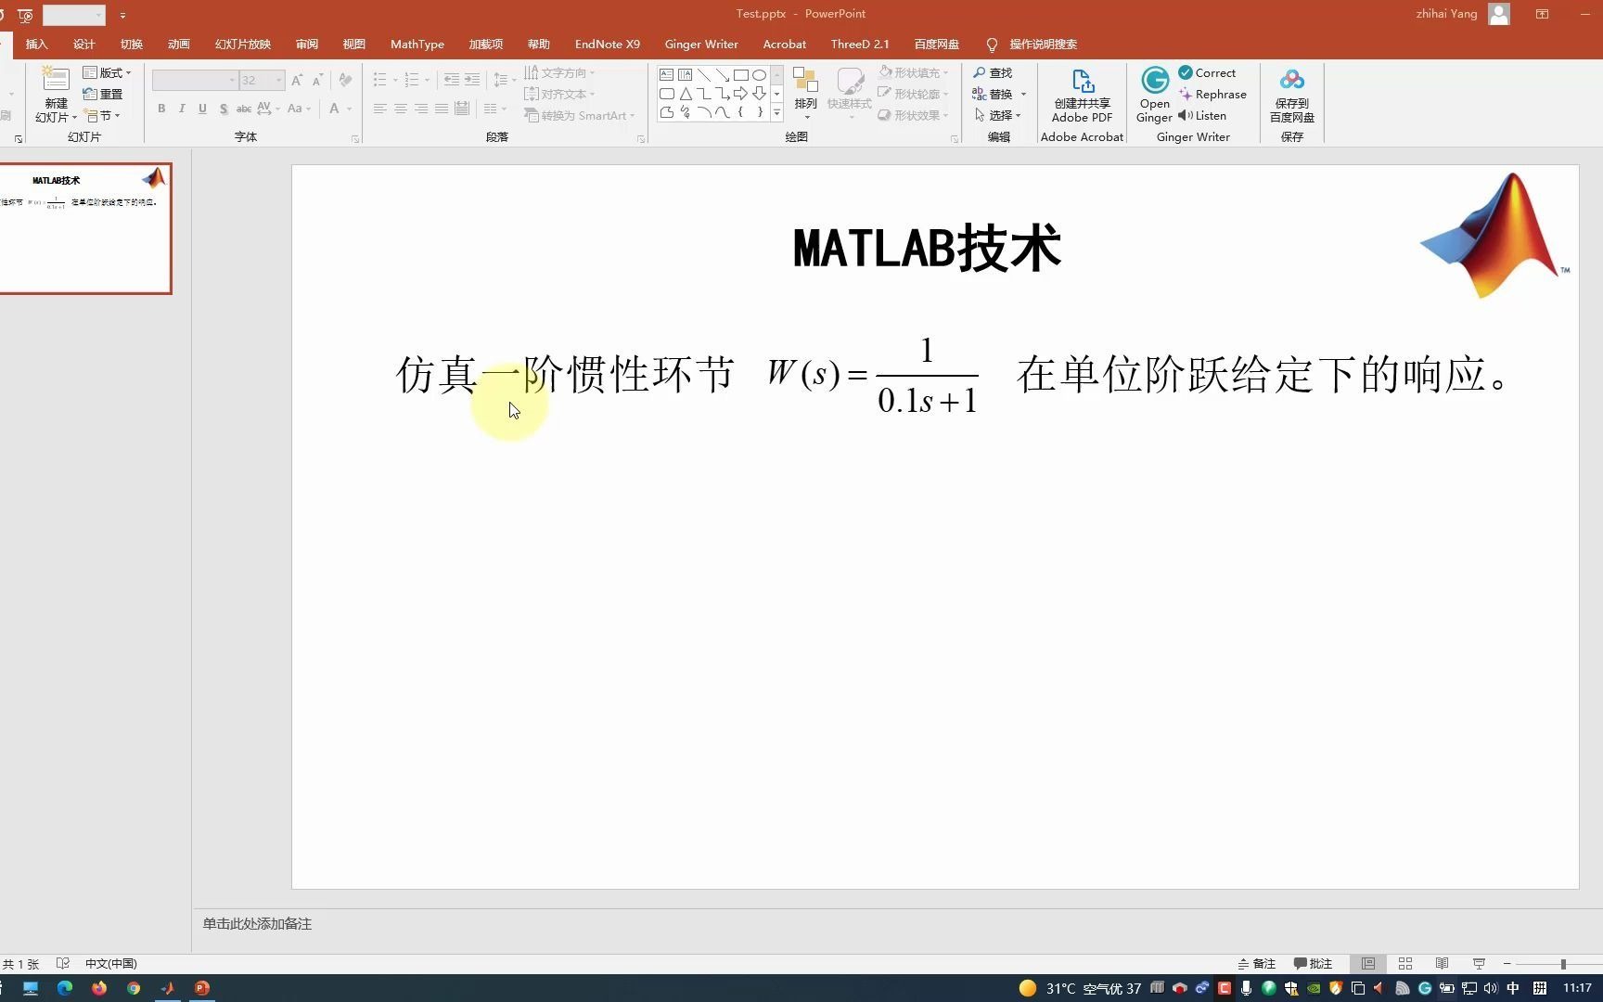Select slide 1 thumbnail in panel
1603x1002 pixels.
(85, 228)
